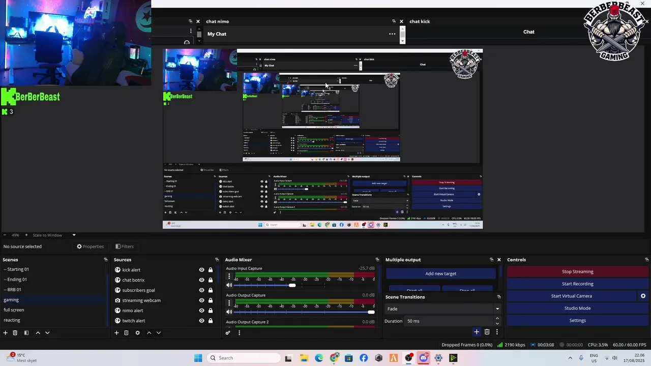651x366 pixels.
Task: Open advanced audio properties gears icon
Action: click(x=228, y=332)
